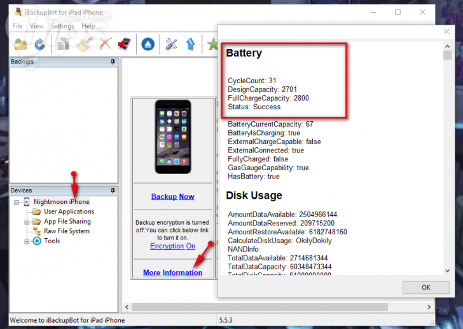
Task: Select User Applications tree item
Action: coord(69,211)
